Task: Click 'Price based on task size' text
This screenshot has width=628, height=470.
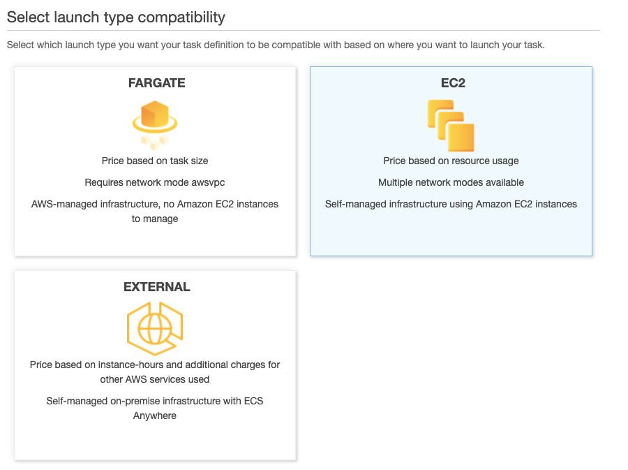Action: 154,161
